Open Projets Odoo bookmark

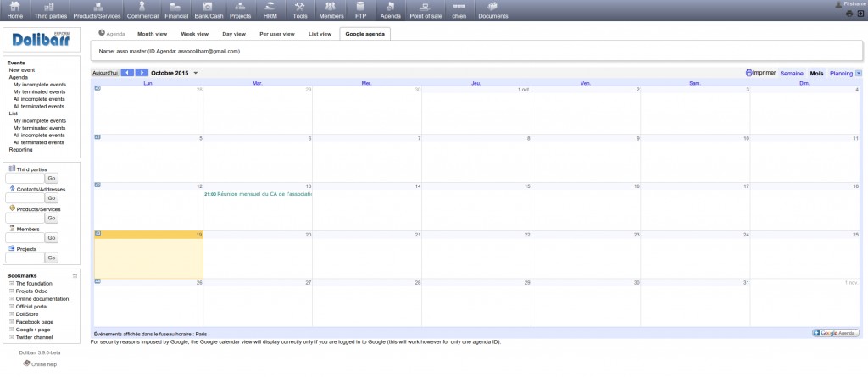click(x=31, y=291)
